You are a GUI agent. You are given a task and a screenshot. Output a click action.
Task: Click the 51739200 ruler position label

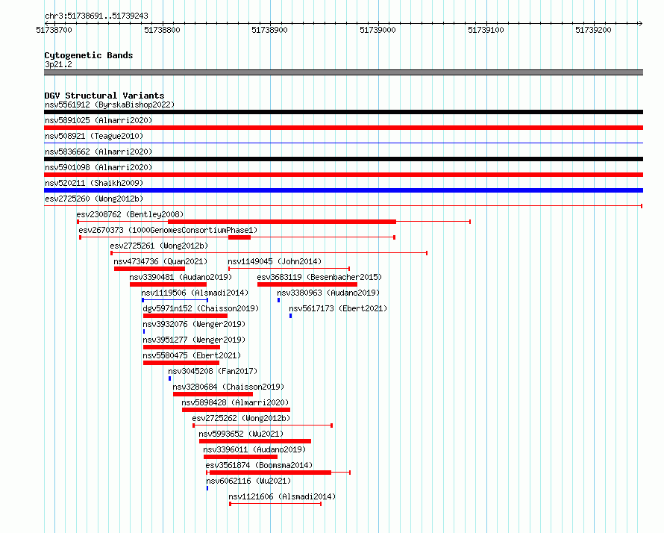pos(593,30)
